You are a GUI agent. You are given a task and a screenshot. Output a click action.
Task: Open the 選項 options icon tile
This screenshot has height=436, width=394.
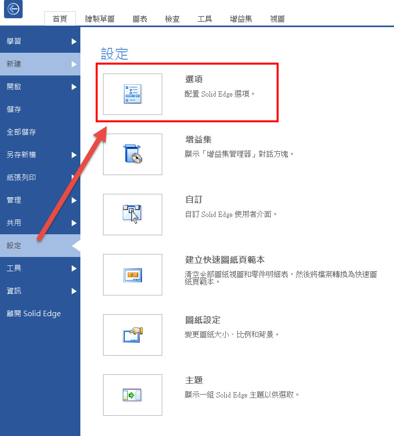click(x=132, y=94)
